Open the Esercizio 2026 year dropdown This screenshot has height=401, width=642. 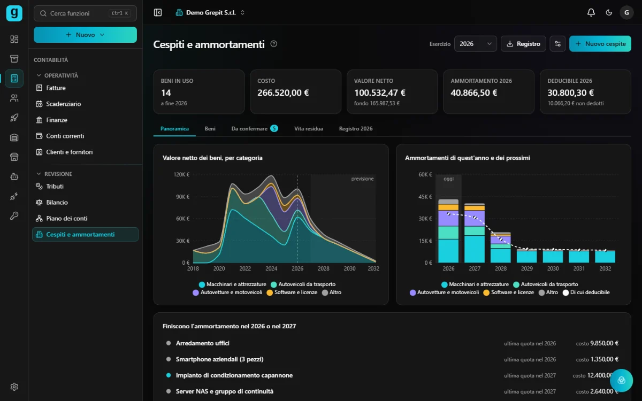pyautogui.click(x=476, y=44)
